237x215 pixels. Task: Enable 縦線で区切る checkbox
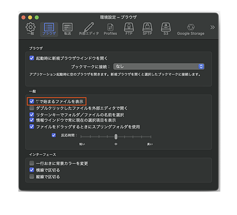click(x=32, y=176)
